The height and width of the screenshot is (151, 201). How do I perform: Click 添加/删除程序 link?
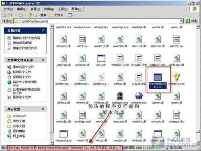pyautogui.click(x=22, y=43)
